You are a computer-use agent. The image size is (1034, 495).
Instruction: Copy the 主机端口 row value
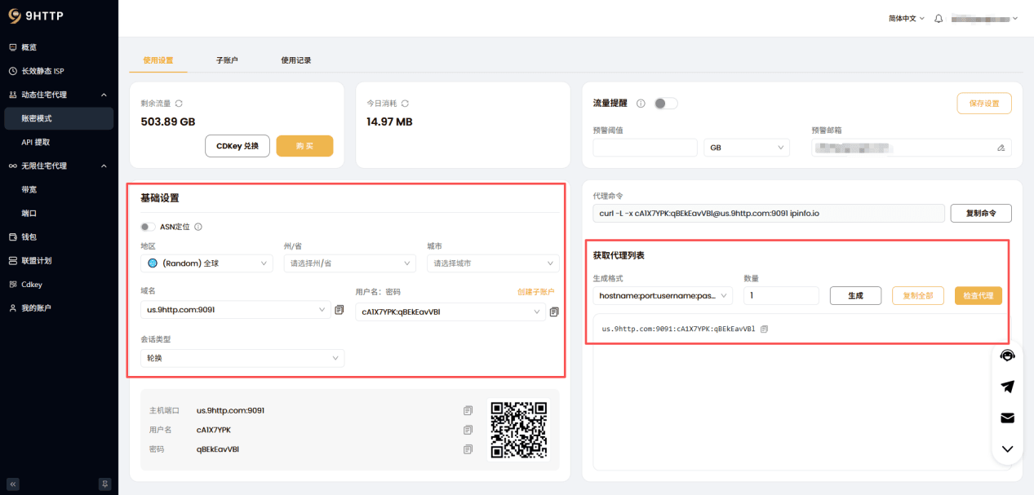pos(468,410)
